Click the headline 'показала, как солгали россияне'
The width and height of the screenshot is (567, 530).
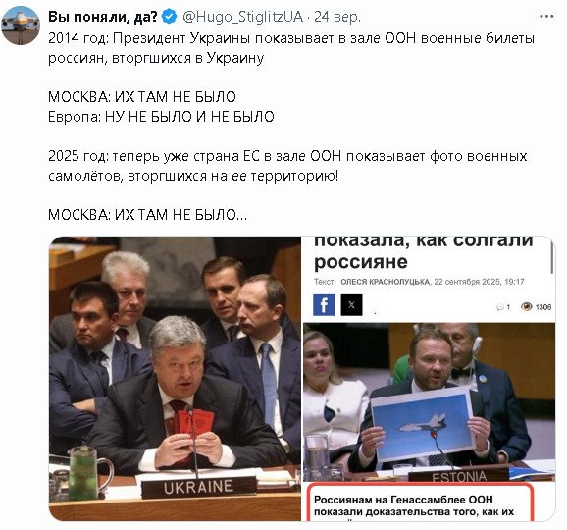click(x=424, y=252)
